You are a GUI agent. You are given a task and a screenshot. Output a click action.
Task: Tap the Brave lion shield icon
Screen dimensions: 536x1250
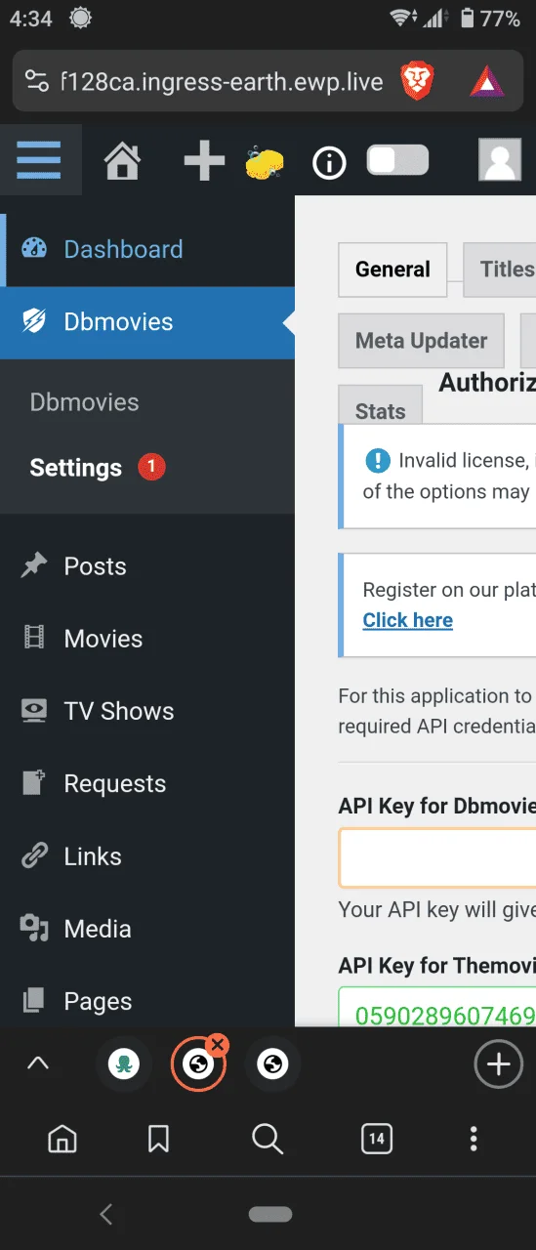pyautogui.click(x=418, y=81)
